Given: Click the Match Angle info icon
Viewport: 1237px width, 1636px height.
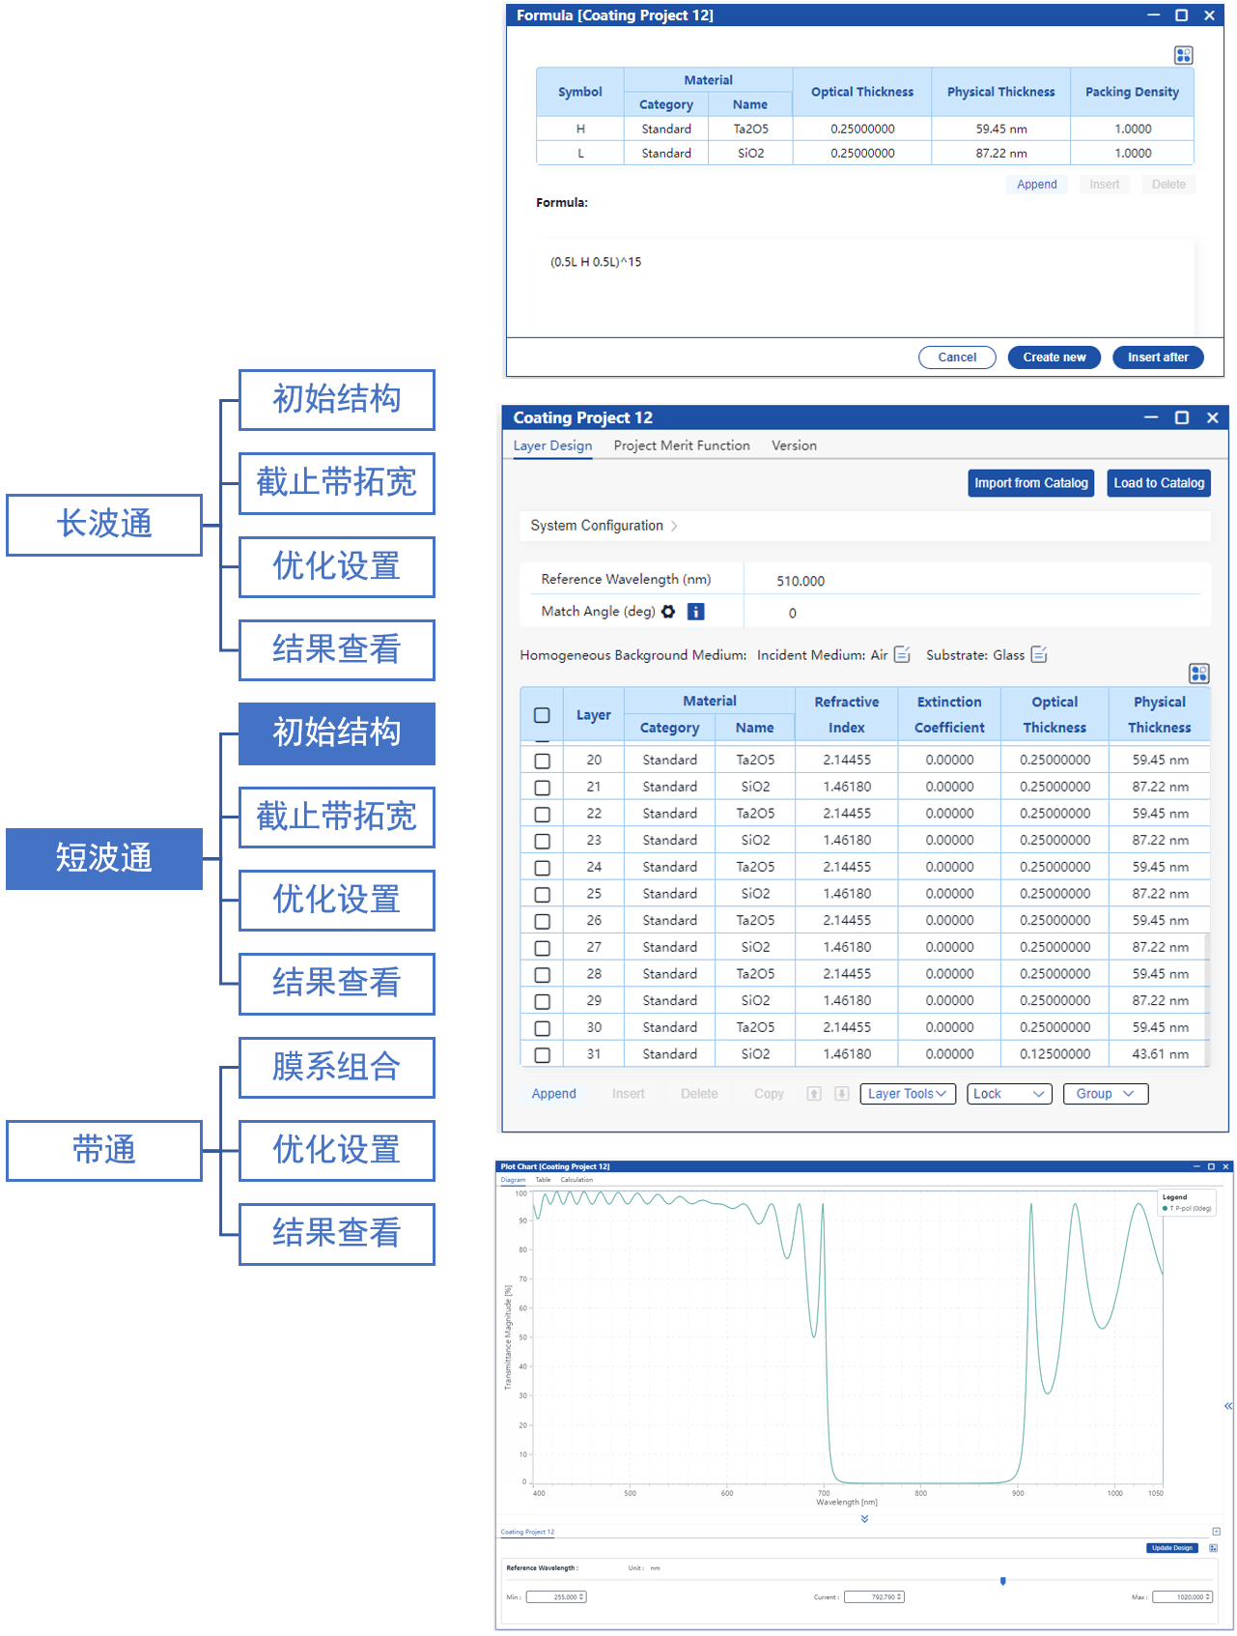Looking at the screenshot, I should point(695,612).
